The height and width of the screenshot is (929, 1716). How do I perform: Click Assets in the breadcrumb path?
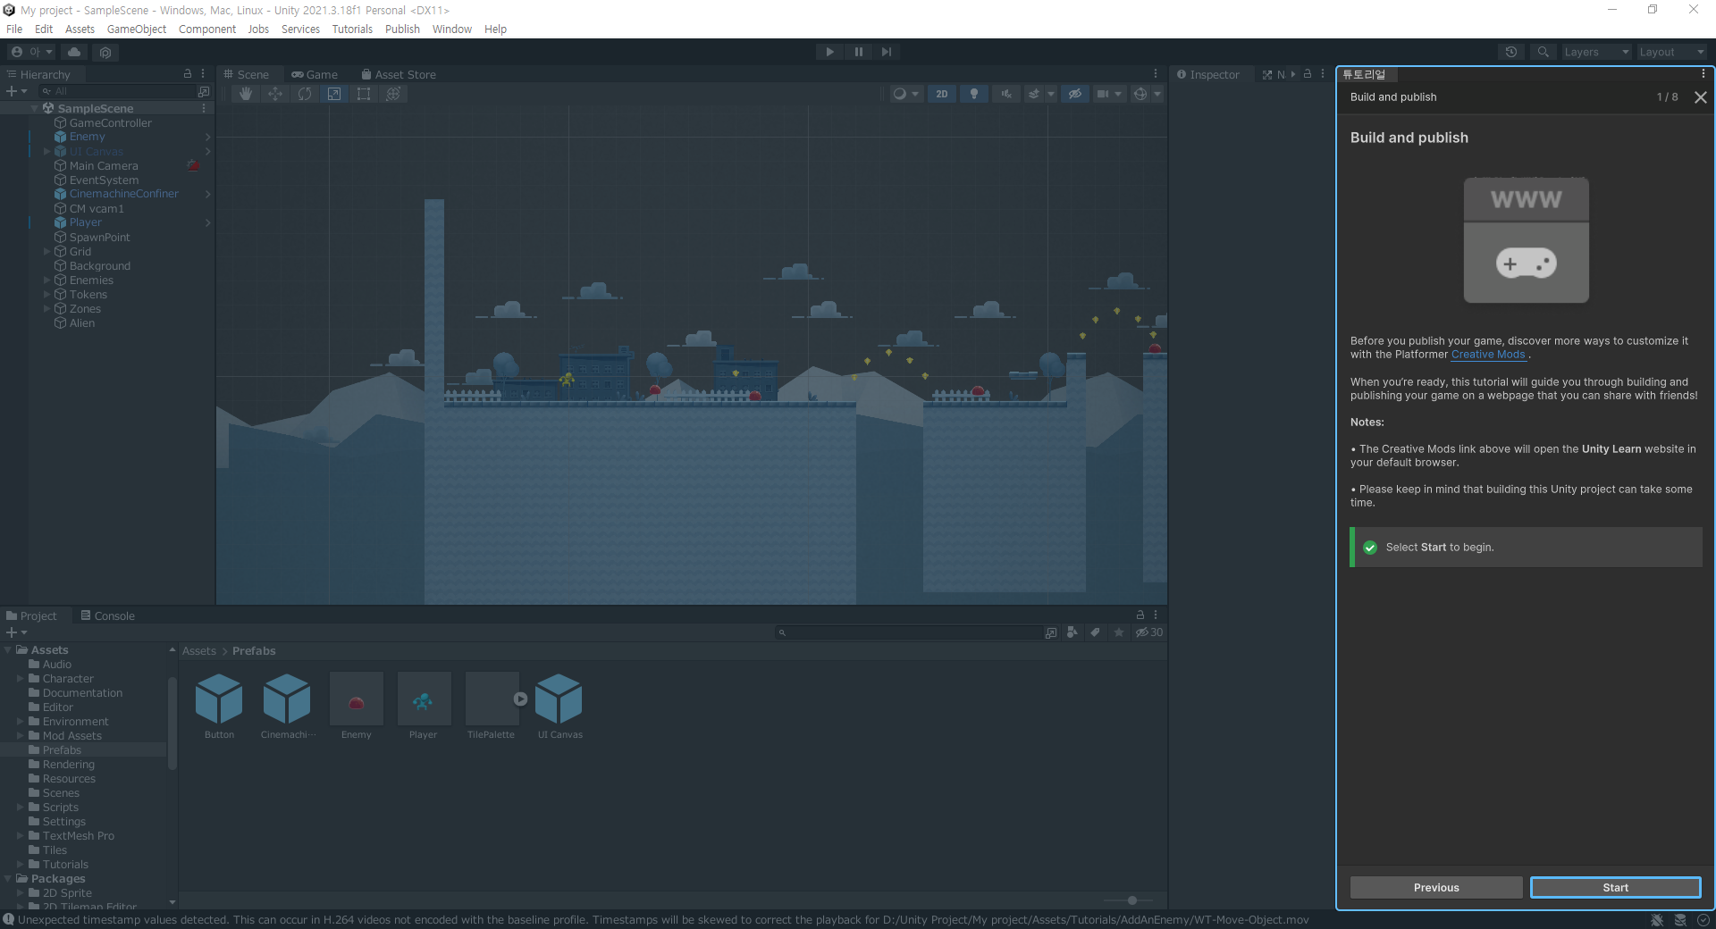coord(199,651)
